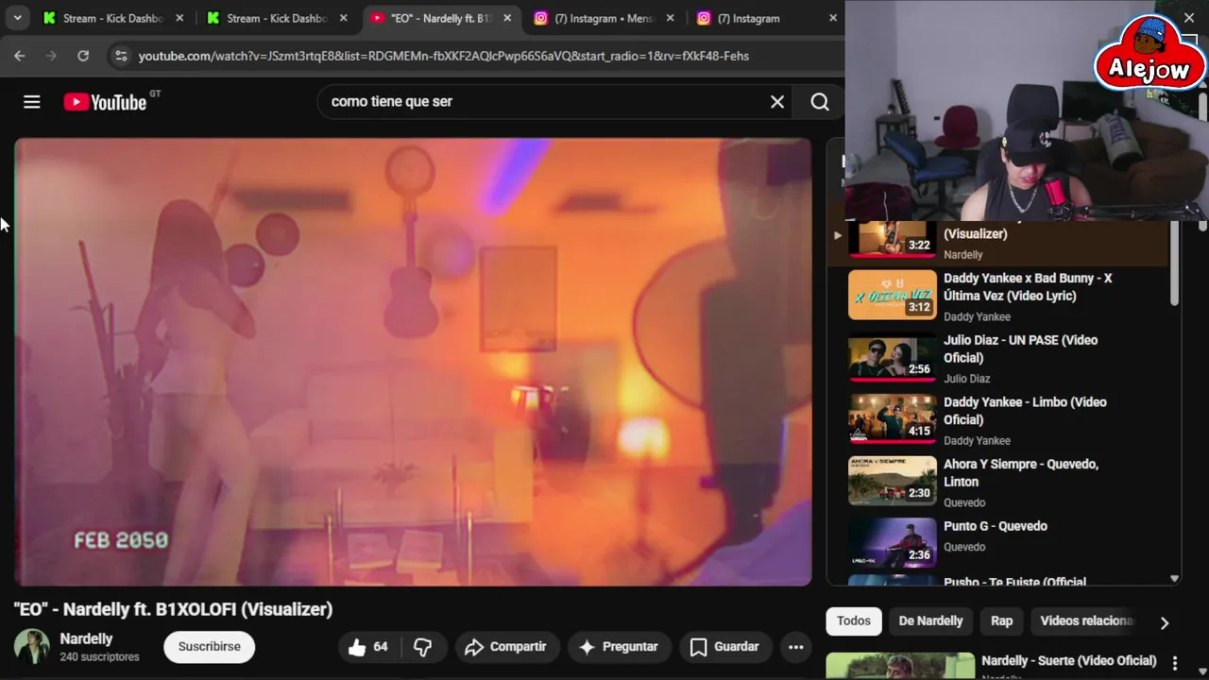Click the video player area
The height and width of the screenshot is (680, 1209).
pos(413,362)
